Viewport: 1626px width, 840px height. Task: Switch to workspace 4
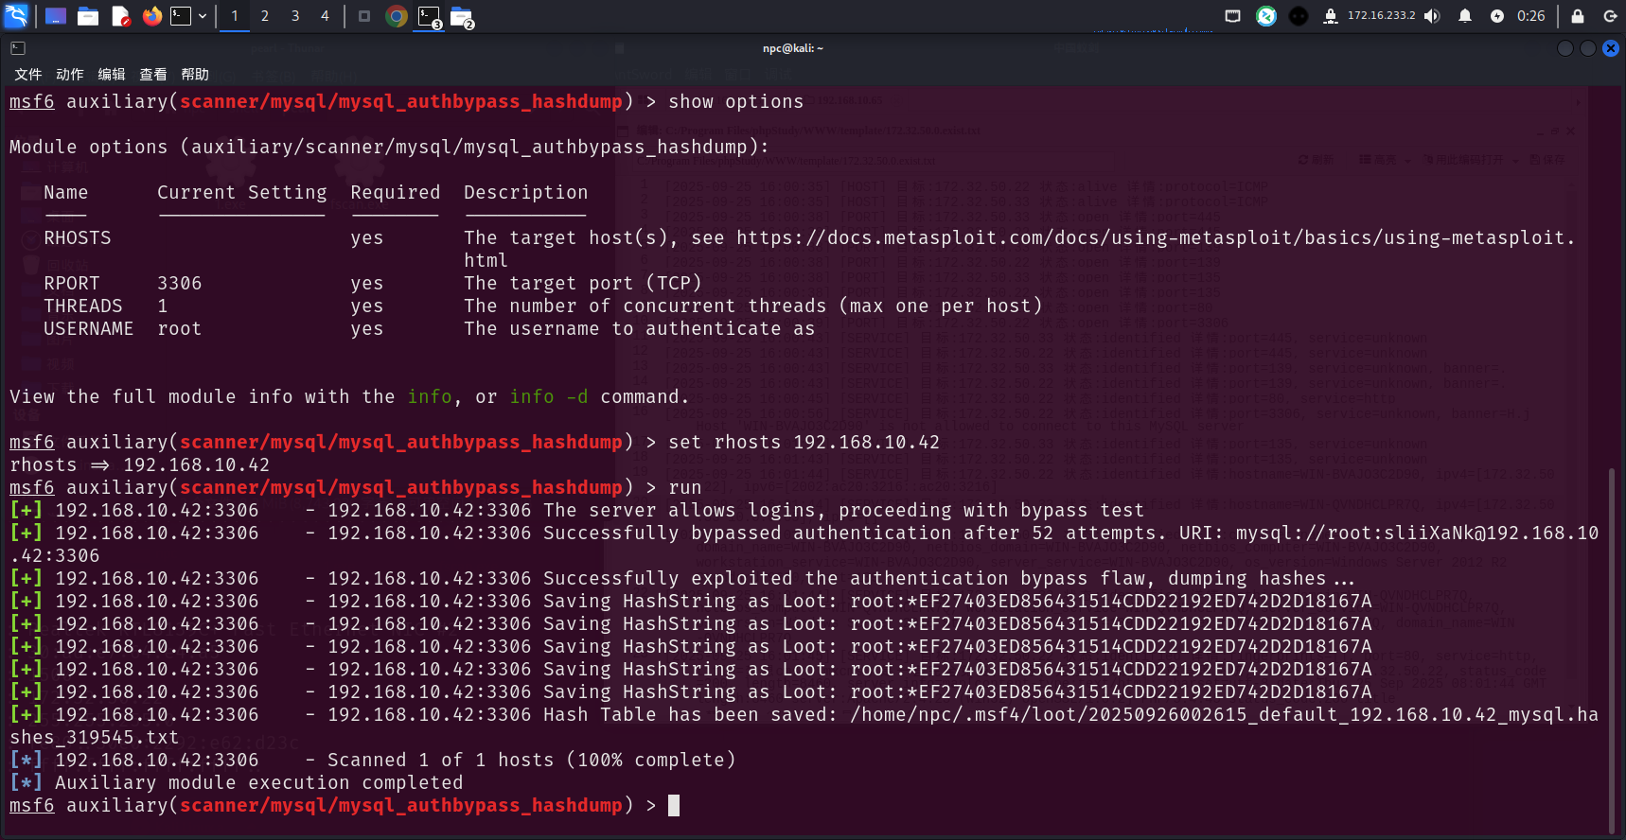[325, 16]
